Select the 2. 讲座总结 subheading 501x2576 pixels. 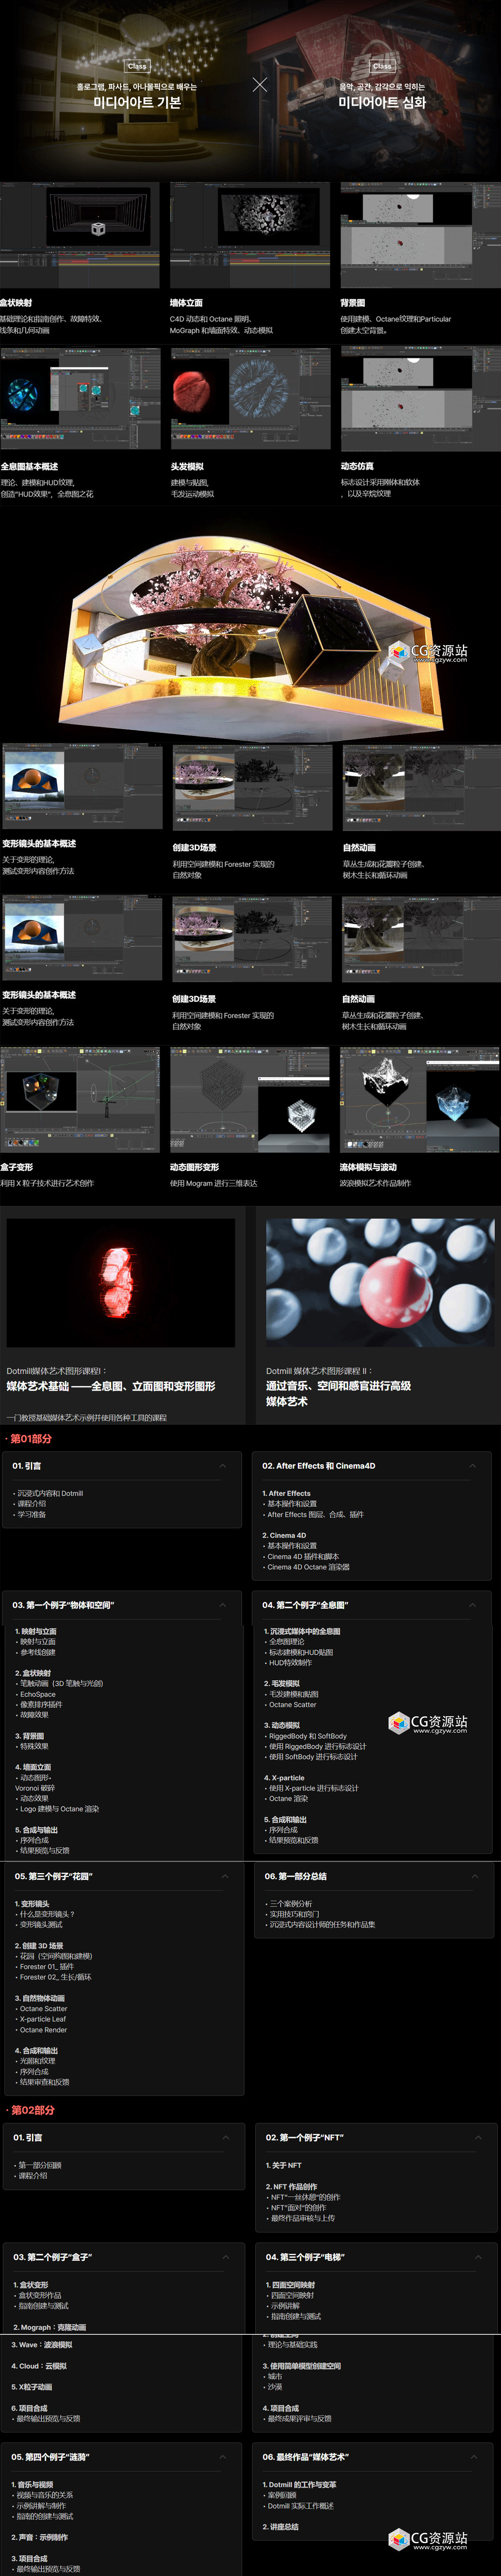coord(281,2527)
